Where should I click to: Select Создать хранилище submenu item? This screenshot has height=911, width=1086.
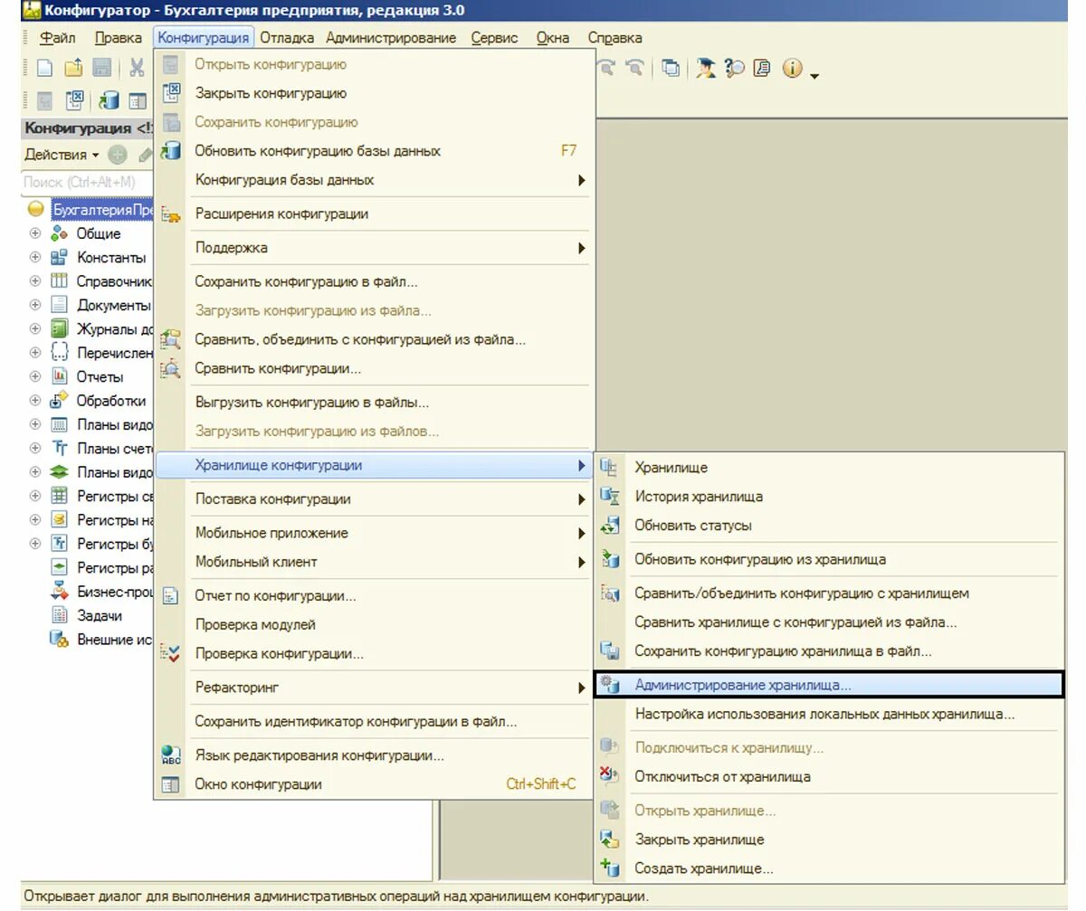tap(828, 868)
